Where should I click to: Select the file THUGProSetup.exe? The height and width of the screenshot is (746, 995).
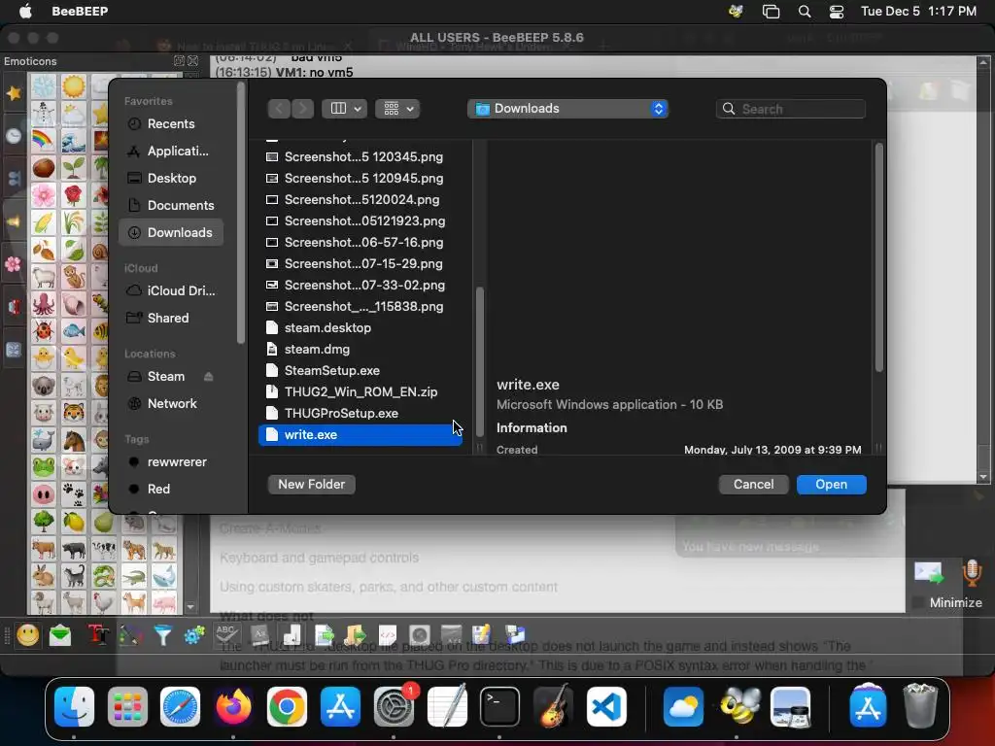(x=360, y=414)
